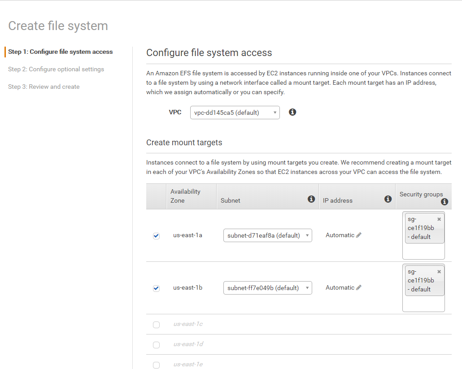Remove security group sg-ce1f19bb from us-east-1b
462x369 pixels.
439,272
